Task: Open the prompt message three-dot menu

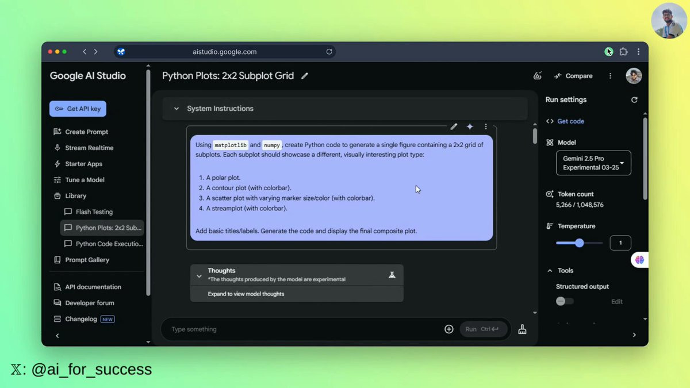Action: (x=486, y=126)
